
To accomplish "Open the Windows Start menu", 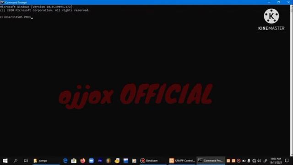I will click(5, 160).
